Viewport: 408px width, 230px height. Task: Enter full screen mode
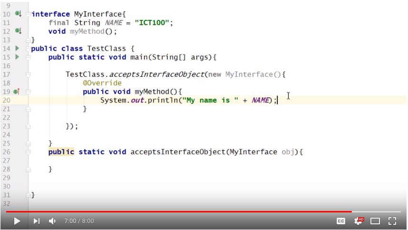tap(392, 221)
